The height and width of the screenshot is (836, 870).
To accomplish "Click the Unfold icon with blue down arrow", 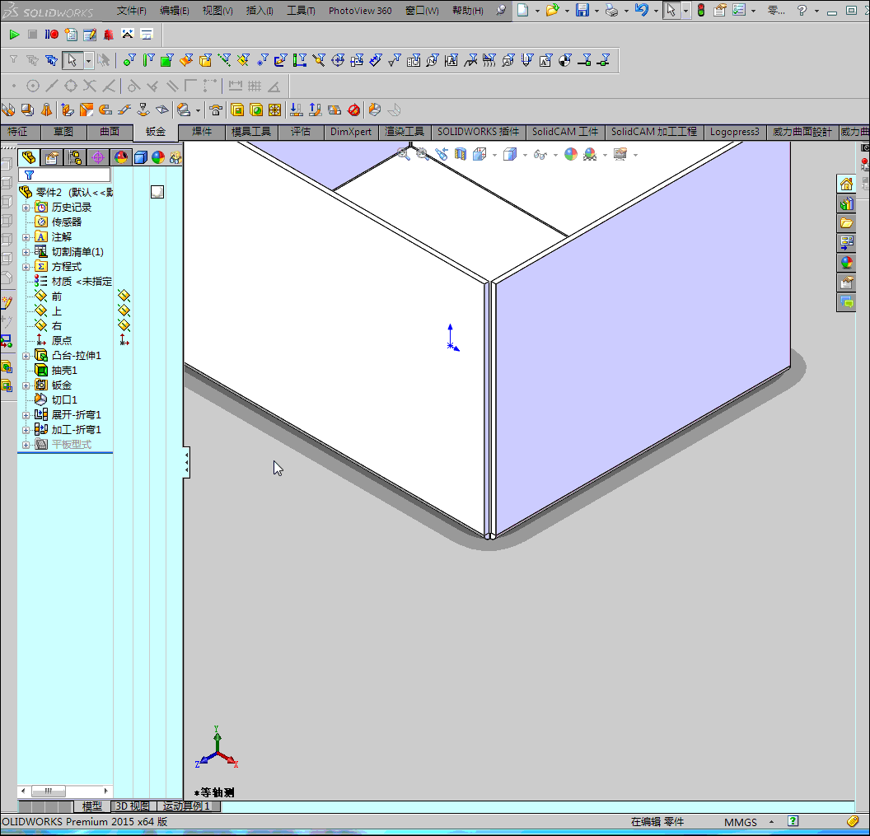I will point(297,110).
